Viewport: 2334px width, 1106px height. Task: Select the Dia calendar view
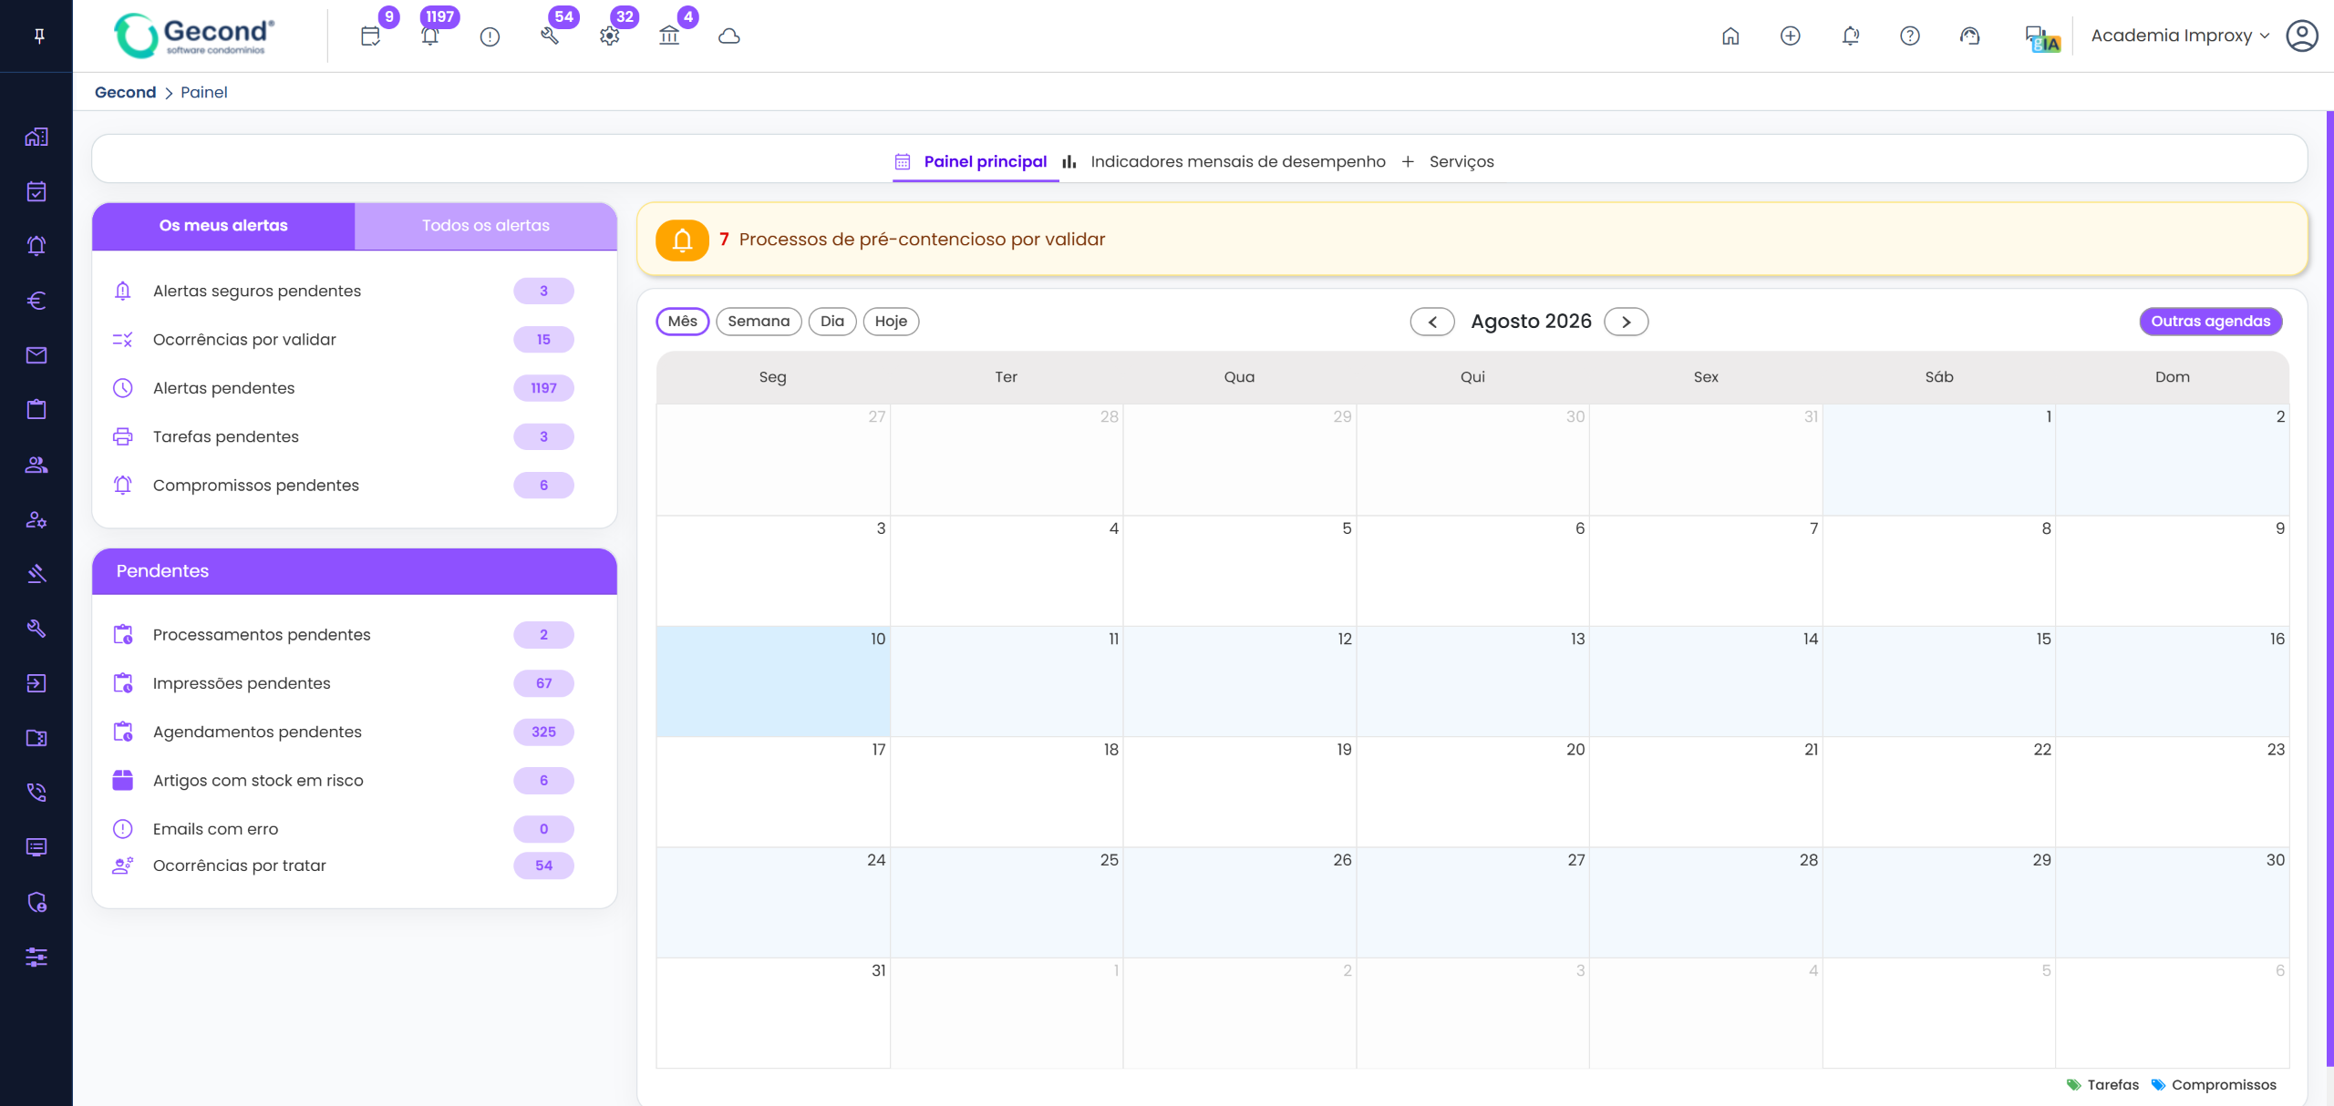click(832, 321)
